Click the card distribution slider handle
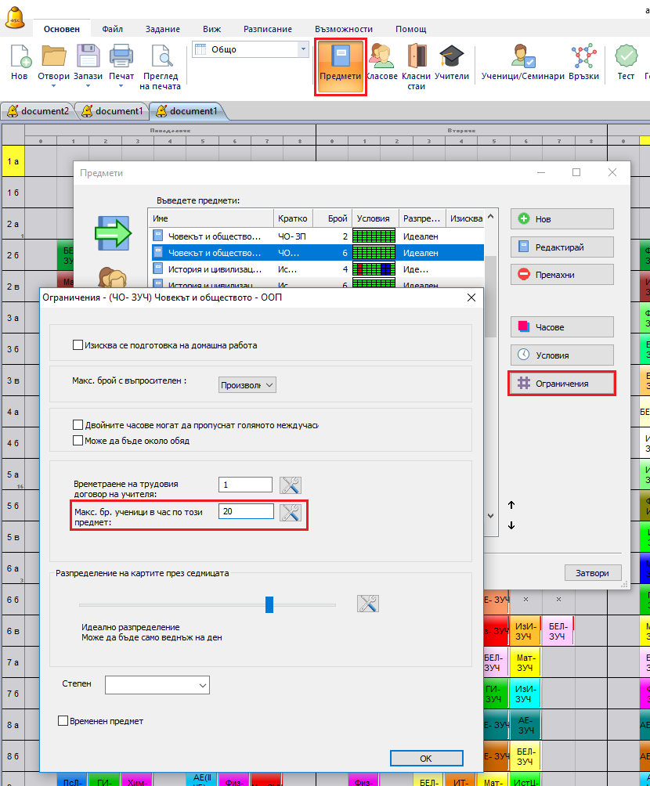 pos(269,604)
